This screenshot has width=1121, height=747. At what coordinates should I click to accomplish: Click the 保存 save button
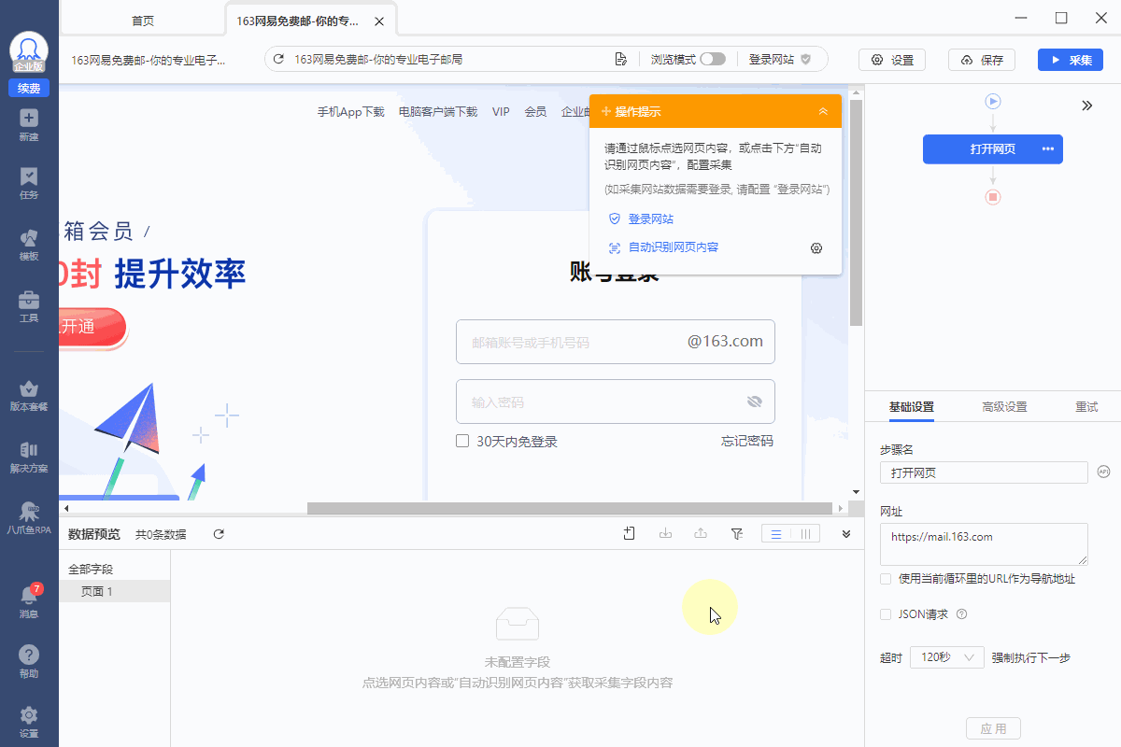pos(981,60)
